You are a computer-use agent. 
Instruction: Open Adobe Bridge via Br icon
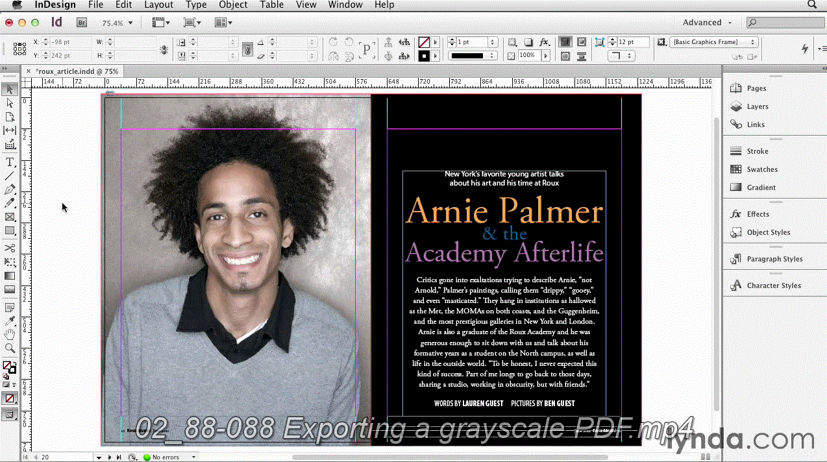click(x=82, y=23)
